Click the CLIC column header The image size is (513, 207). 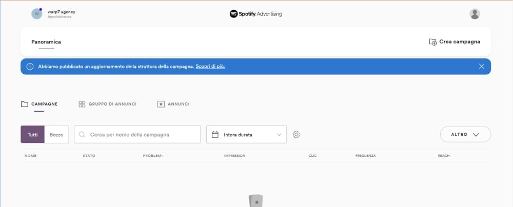point(313,156)
